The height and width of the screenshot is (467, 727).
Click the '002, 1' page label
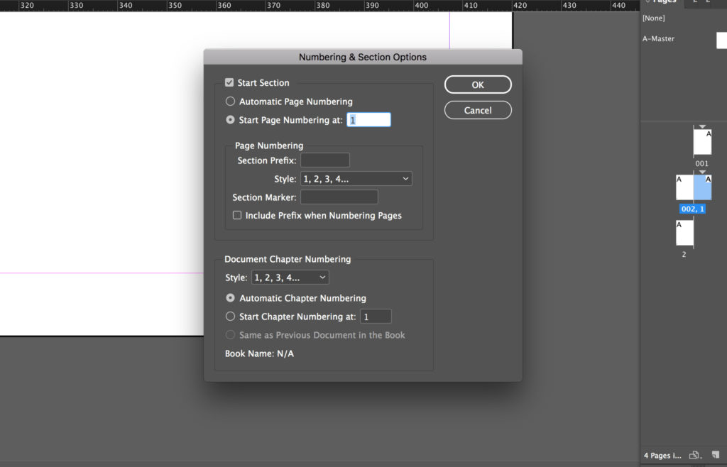693,209
